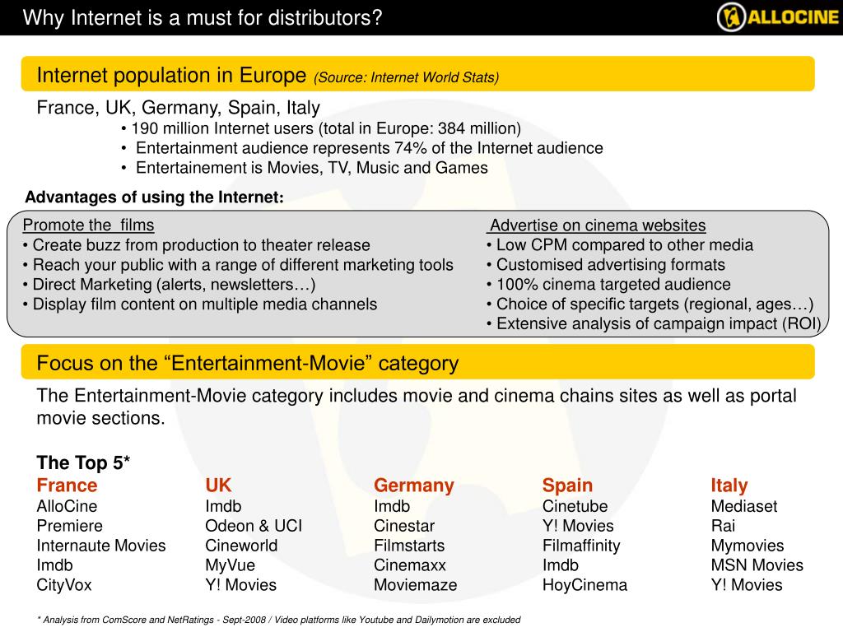Image resolution: width=843 pixels, height=632 pixels.
Task: Select 'Rai' in the Italy list
Action: [723, 526]
